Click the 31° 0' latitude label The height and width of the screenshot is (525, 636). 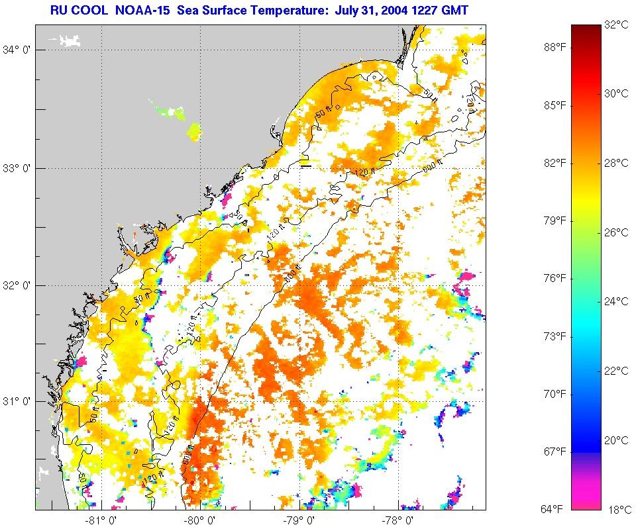click(17, 401)
